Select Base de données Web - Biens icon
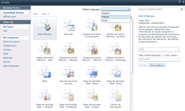The image size is (185, 111). 92,72
